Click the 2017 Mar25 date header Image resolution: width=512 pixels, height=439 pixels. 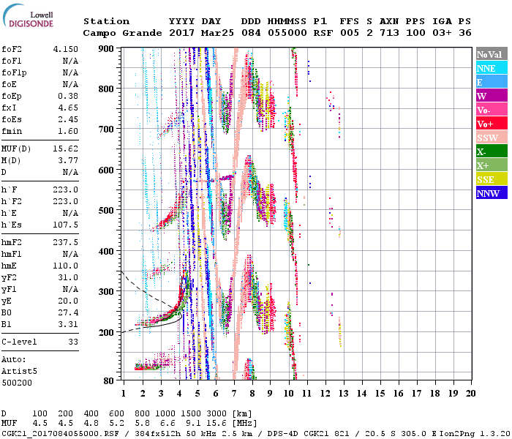coord(194,33)
